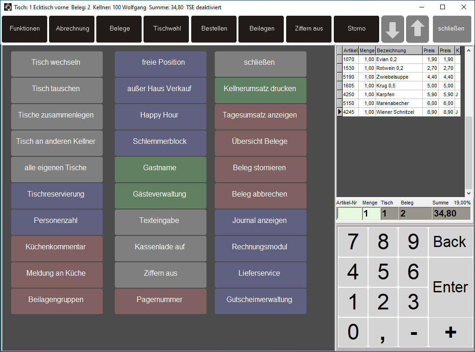Tap digit 7 on the numpad
The width and height of the screenshot is (475, 352).
(353, 242)
